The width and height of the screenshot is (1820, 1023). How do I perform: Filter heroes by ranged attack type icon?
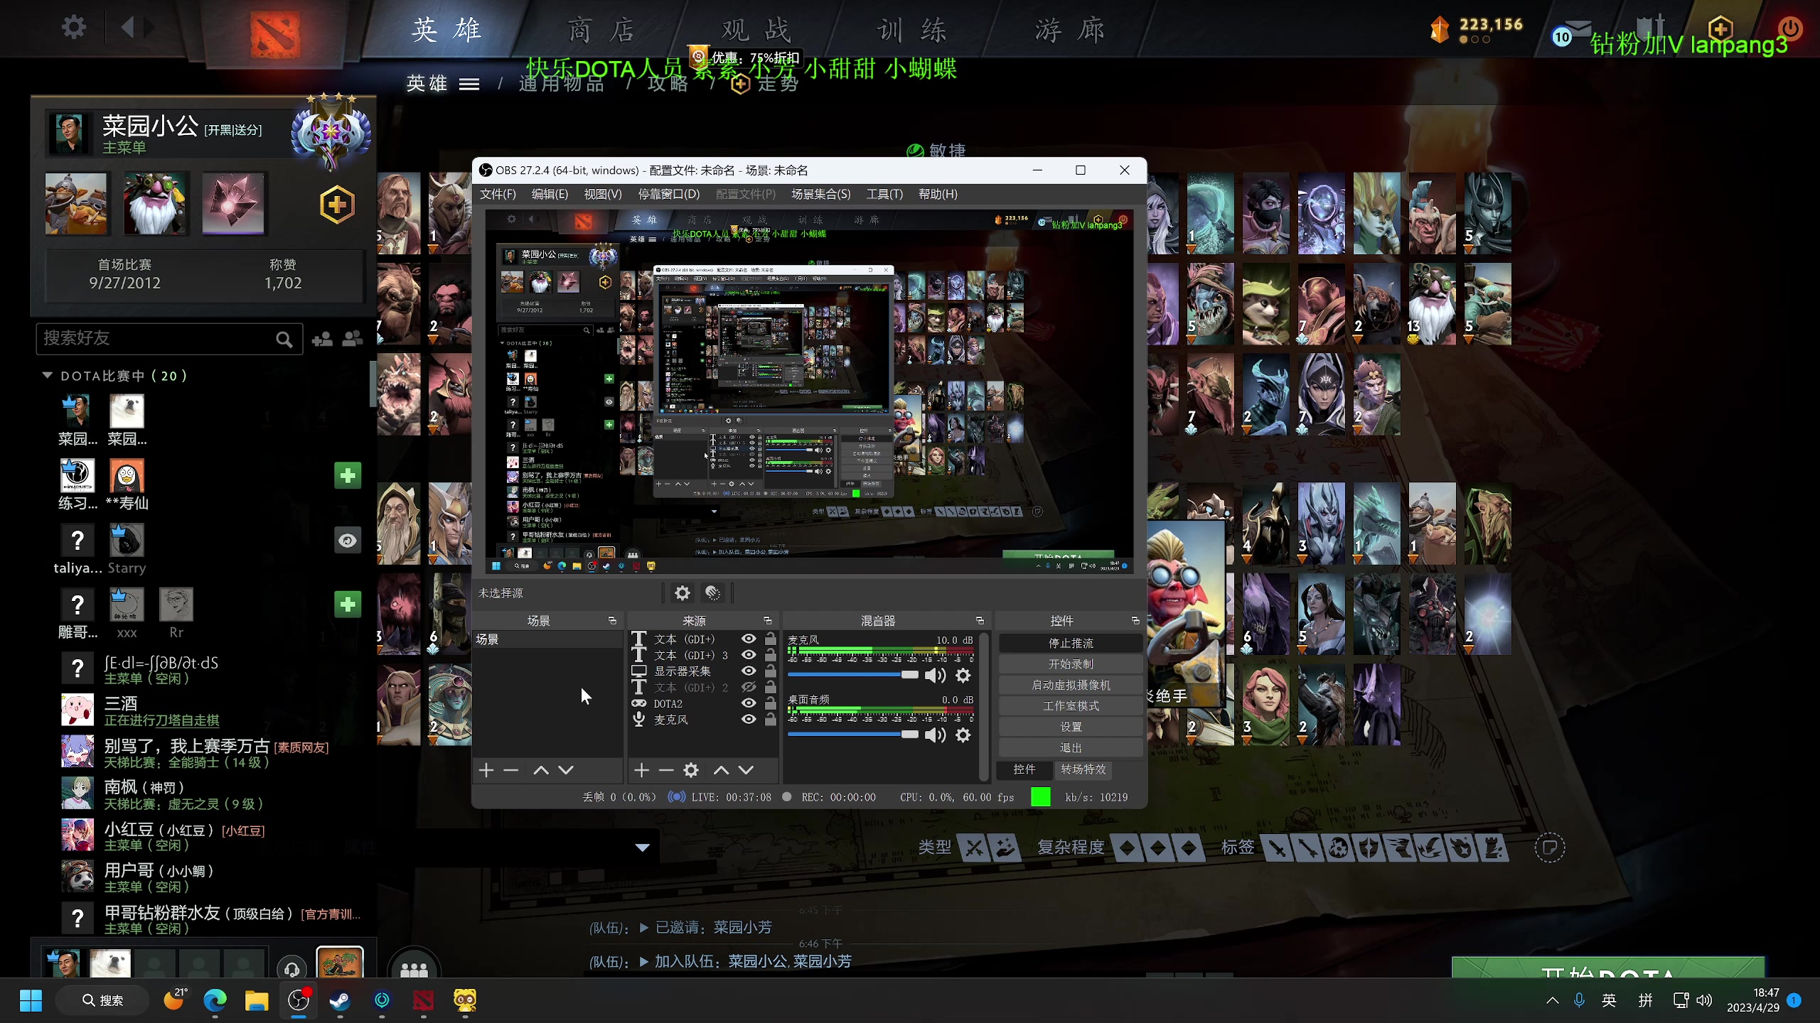coord(1005,848)
